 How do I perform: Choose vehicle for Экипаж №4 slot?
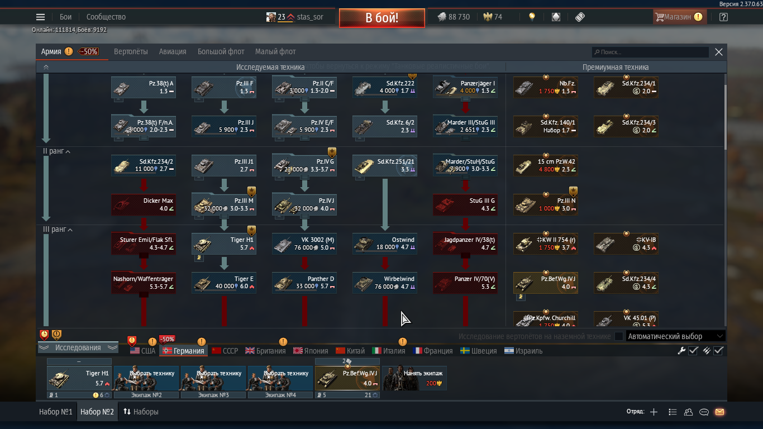[280, 378]
